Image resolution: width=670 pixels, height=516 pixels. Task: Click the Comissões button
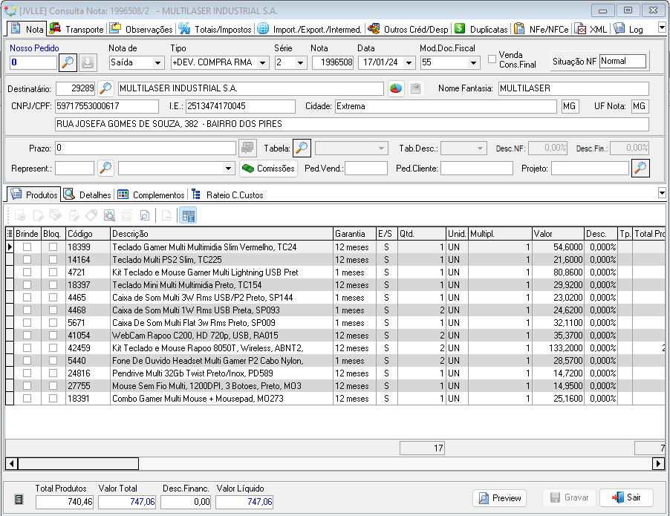(x=268, y=169)
